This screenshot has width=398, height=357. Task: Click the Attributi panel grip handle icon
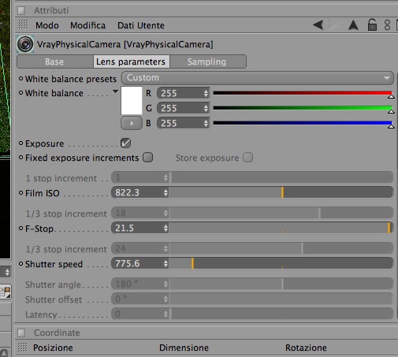(24, 24)
